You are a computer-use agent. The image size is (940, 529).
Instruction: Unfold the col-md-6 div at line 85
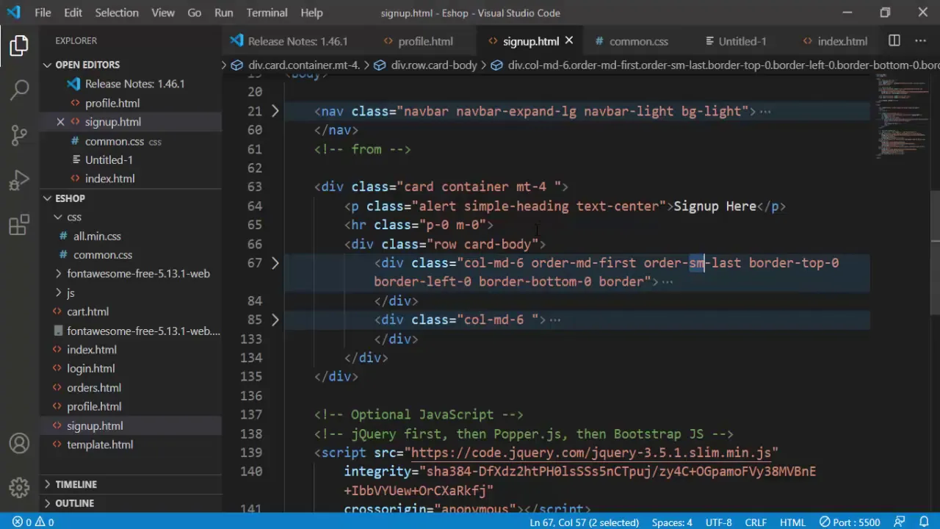coord(275,320)
